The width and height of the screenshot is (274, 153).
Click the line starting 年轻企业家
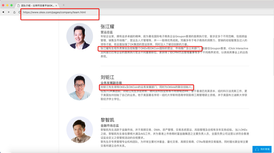click(x=174, y=36)
